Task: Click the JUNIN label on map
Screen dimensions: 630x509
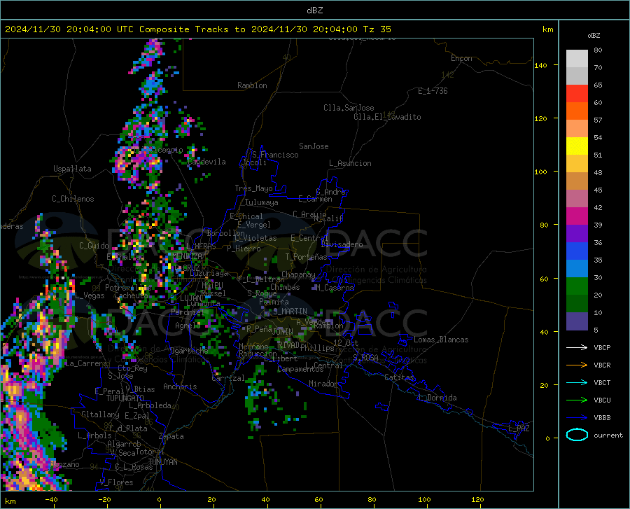Action: pyautogui.click(x=283, y=331)
